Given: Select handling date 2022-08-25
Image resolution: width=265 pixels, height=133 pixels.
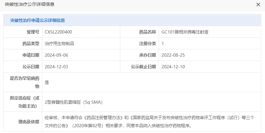Looking at the screenshot, I should pos(173,55).
